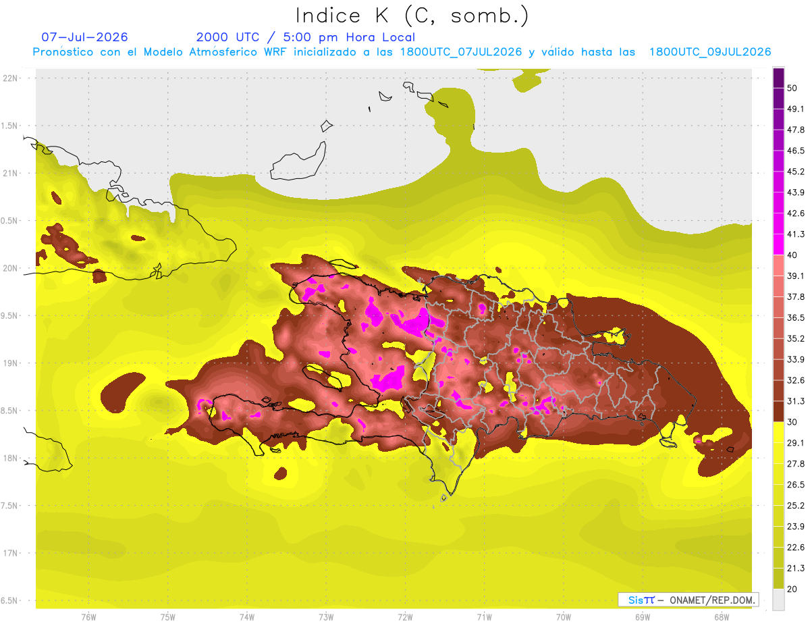Click the legend value '47.8'
The height and width of the screenshot is (626, 810).
pyautogui.click(x=796, y=130)
